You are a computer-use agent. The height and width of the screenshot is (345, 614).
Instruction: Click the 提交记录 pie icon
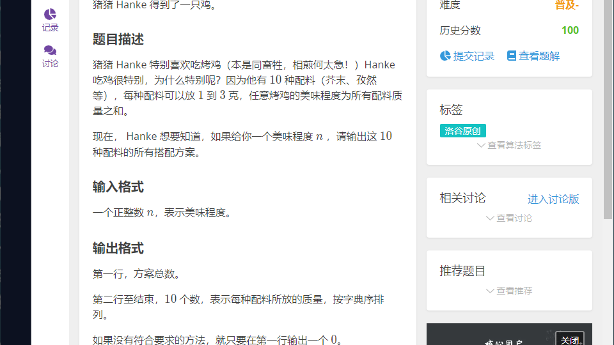coord(445,56)
